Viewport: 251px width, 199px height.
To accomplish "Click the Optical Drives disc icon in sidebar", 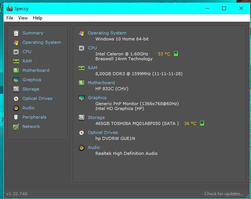I will coord(16,99).
